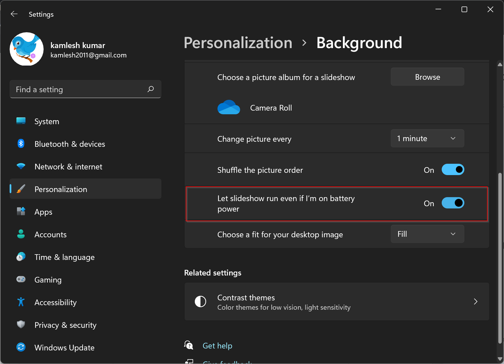504x364 pixels.
Task: Open Network & internet settings
Action: click(86, 167)
